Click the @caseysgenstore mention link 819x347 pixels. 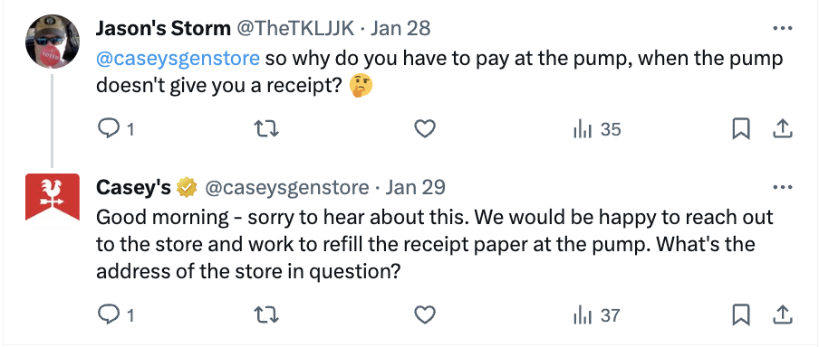(178, 59)
